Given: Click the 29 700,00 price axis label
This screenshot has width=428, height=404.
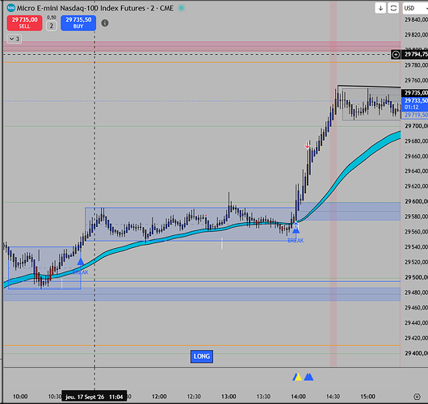Looking at the screenshot, I should point(416,126).
